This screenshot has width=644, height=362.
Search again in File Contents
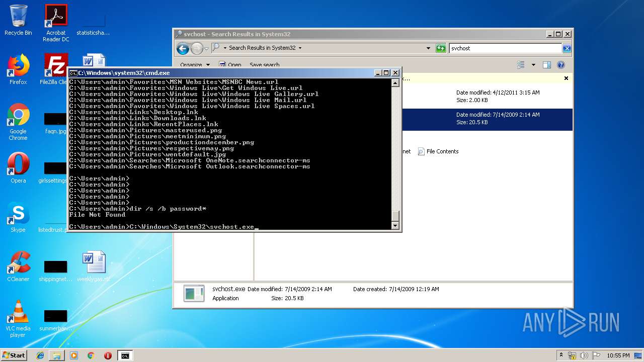point(438,151)
